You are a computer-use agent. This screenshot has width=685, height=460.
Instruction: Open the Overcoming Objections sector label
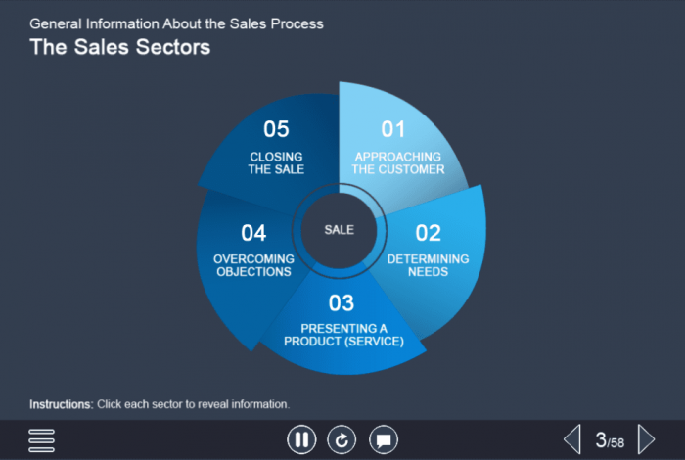tap(253, 265)
